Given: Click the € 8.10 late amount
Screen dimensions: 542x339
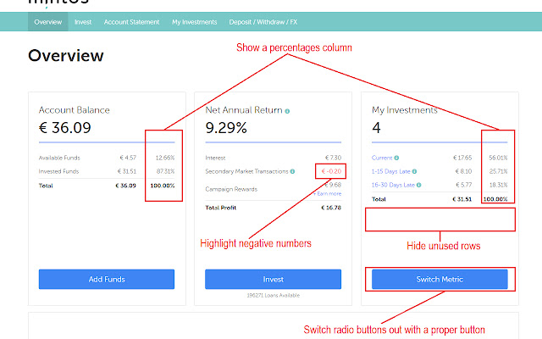Looking at the screenshot, I should [463, 171].
